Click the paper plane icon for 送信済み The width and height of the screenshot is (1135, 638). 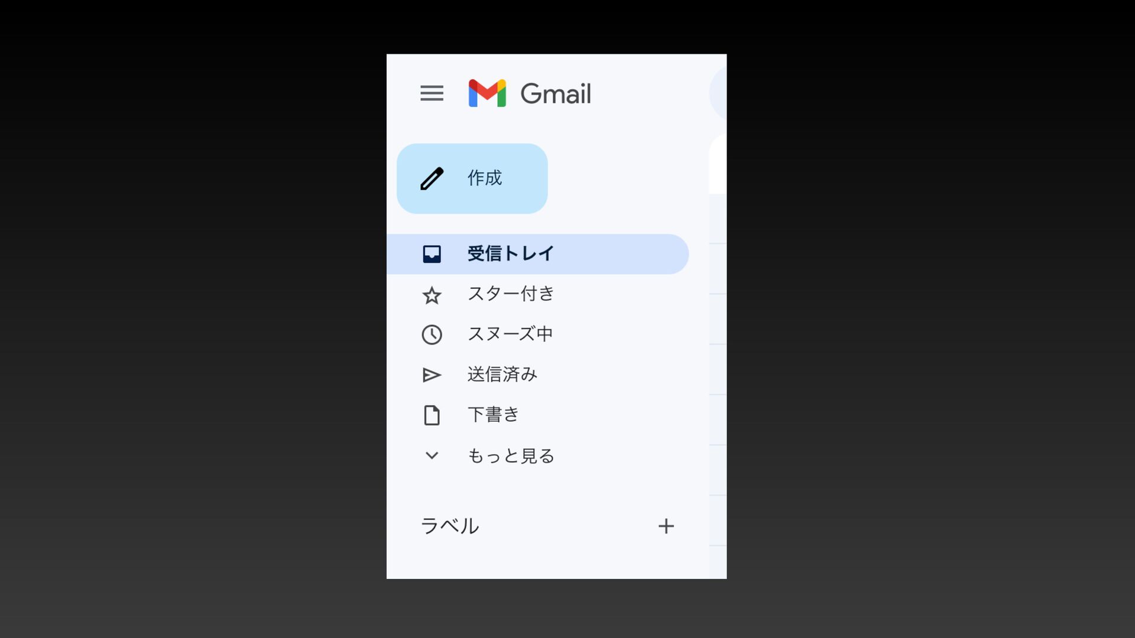[432, 375]
